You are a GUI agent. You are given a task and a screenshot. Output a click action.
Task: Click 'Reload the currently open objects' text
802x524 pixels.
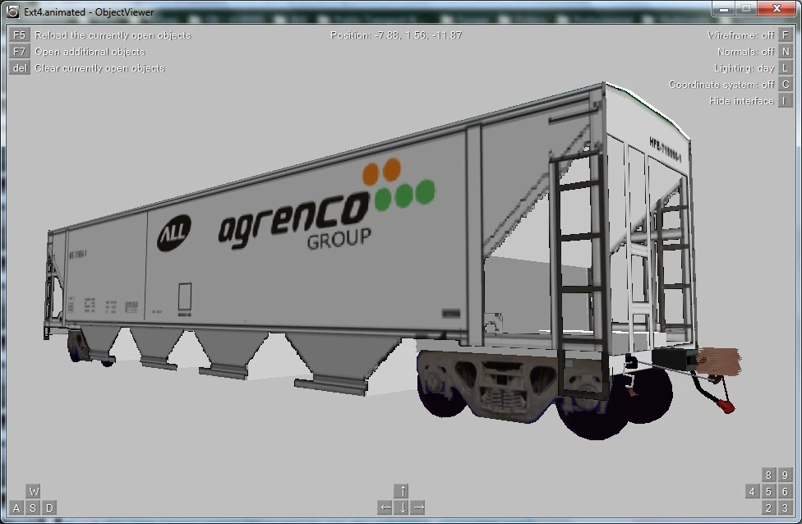113,35
